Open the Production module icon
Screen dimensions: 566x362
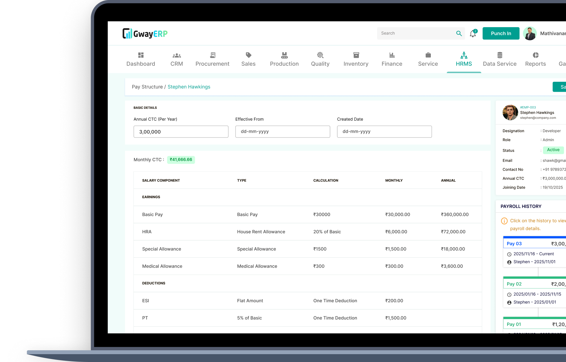[x=284, y=55]
